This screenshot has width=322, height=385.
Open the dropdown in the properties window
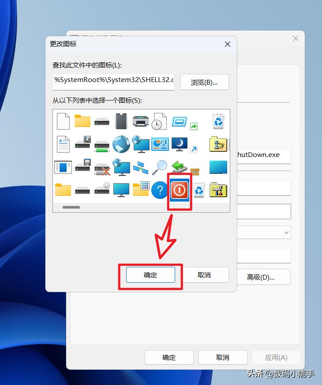pos(286,232)
